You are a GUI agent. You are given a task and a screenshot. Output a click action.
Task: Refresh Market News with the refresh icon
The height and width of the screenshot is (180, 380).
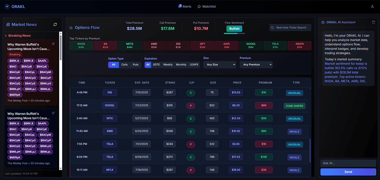55,24
